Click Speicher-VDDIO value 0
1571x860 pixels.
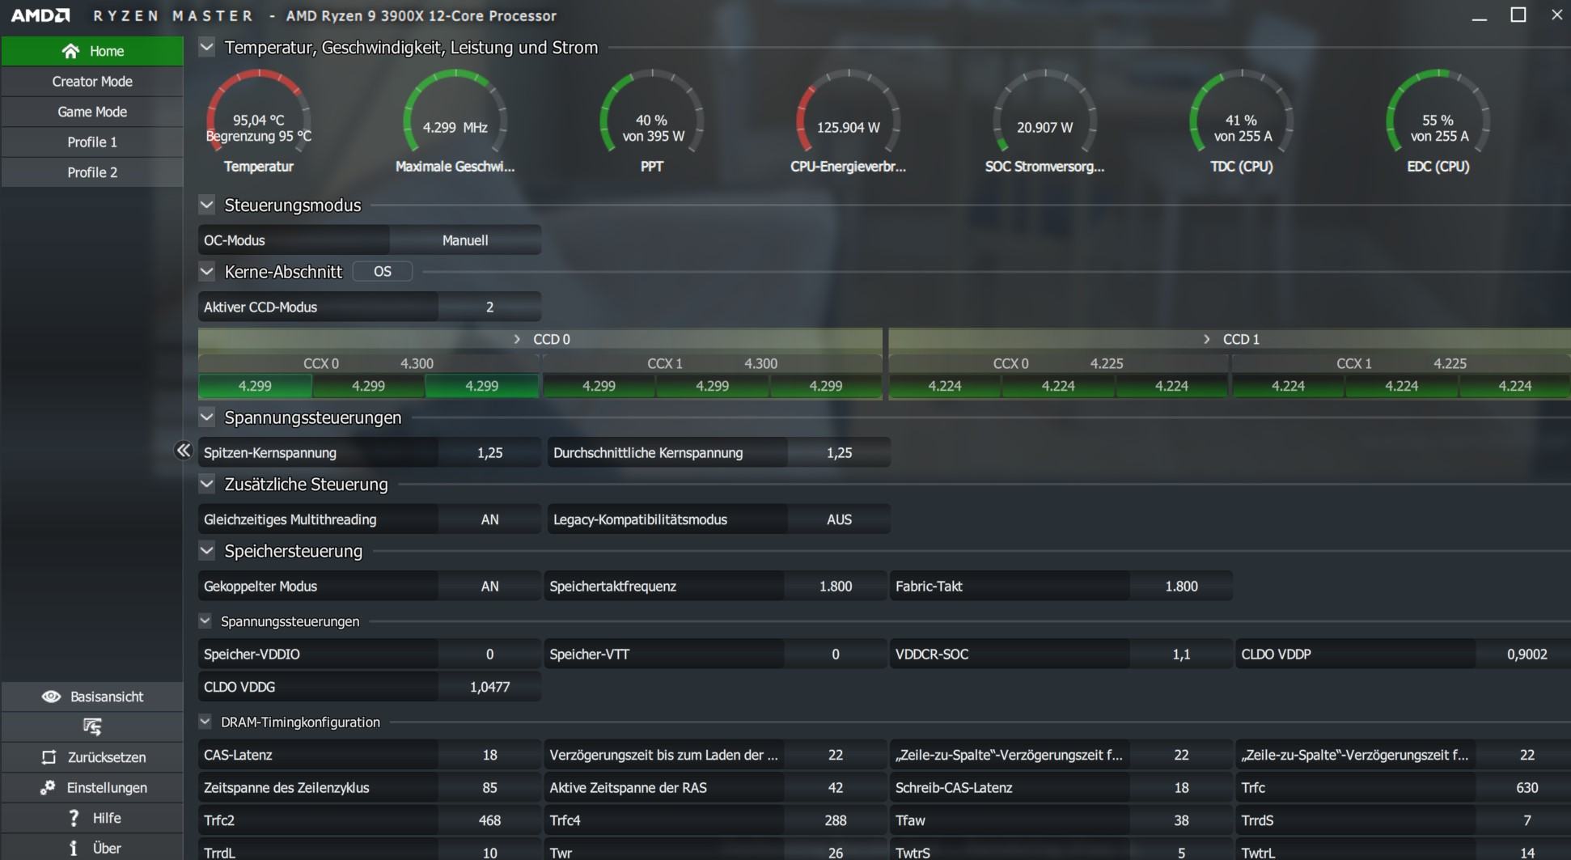490,655
